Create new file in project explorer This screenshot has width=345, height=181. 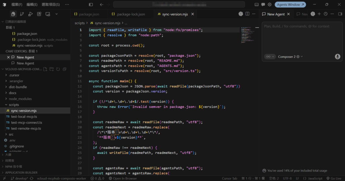[x=45, y=69]
